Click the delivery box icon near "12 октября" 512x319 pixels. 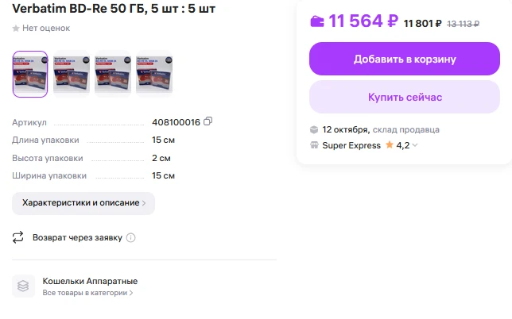click(x=314, y=129)
